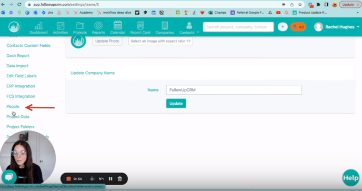This screenshot has width=362, height=191.
Task: Open the YouTube bookmark
Action: coord(278,13)
